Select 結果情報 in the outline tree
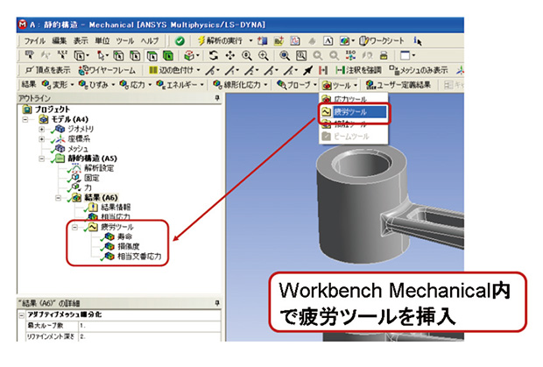 point(116,208)
